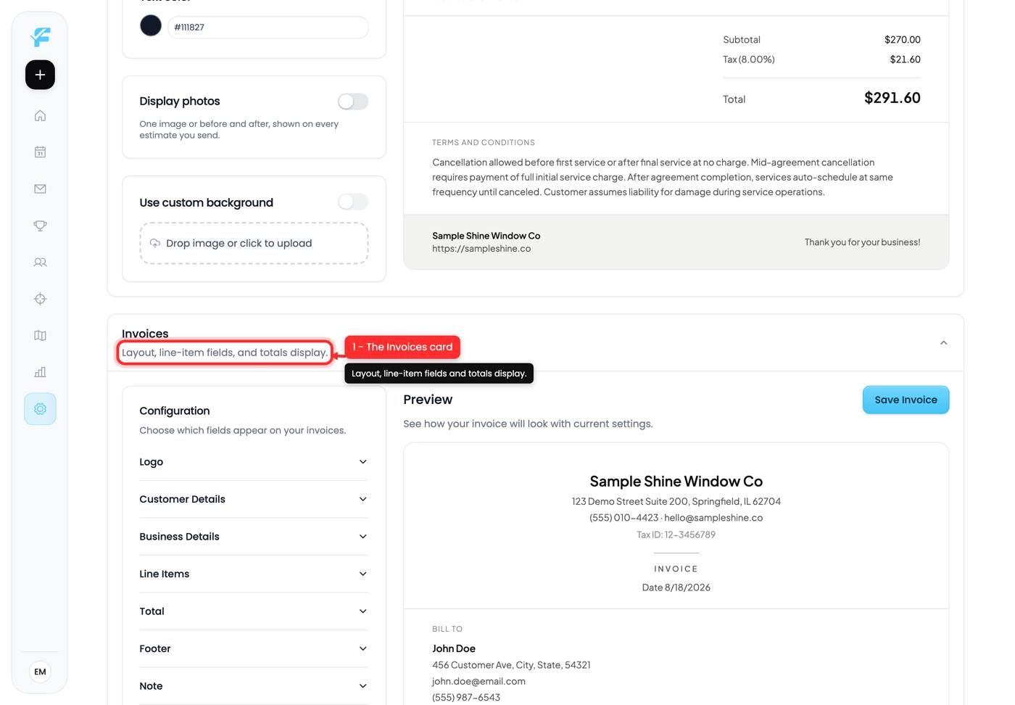Click the black plus create button
This screenshot has width=1015, height=705.
click(x=40, y=75)
